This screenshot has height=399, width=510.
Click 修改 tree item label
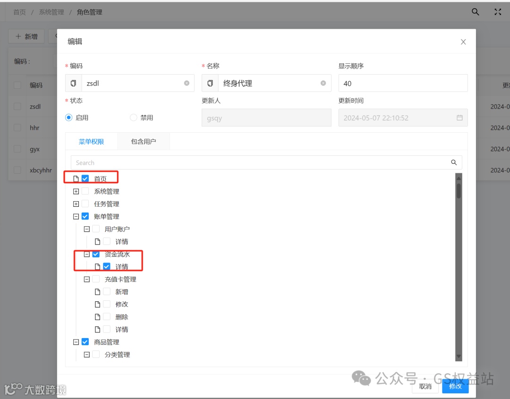click(122, 305)
